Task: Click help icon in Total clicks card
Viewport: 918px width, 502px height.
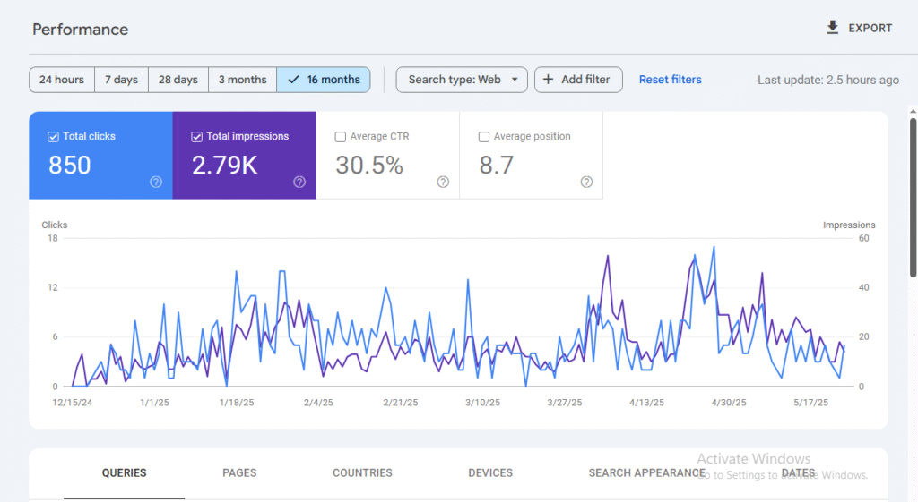Action: (156, 182)
